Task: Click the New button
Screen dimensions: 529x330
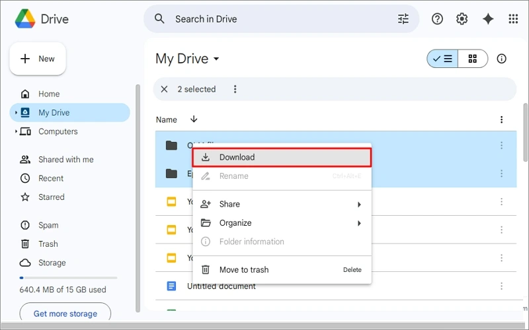Action: coord(38,59)
